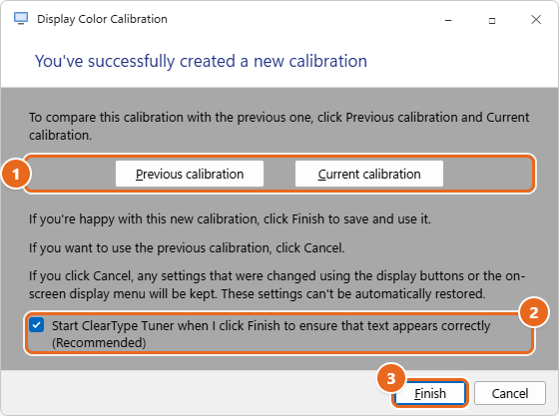Click the "You've successfully created a new calibration" heading
This screenshot has height=417, width=559.
[201, 61]
